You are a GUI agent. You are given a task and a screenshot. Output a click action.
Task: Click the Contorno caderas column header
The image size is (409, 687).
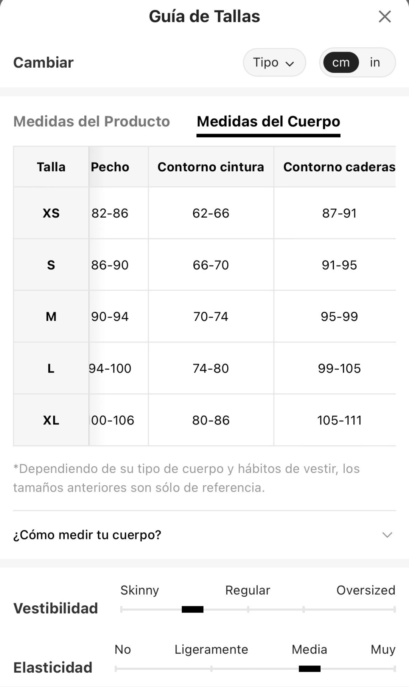(x=339, y=167)
